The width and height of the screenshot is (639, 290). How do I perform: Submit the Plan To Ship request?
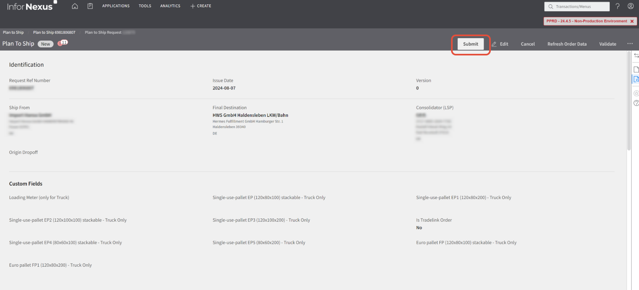tap(471, 44)
